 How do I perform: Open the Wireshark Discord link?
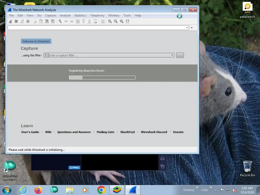(x=154, y=132)
